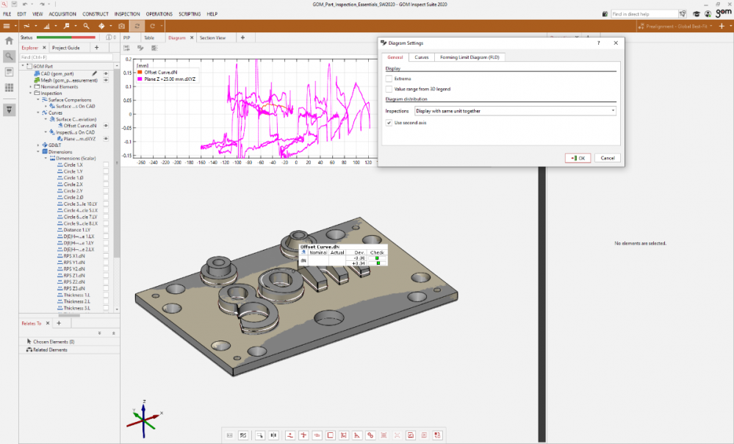
Task: Toggle visibility eye of Plane dXYZ row
Action: point(106,139)
